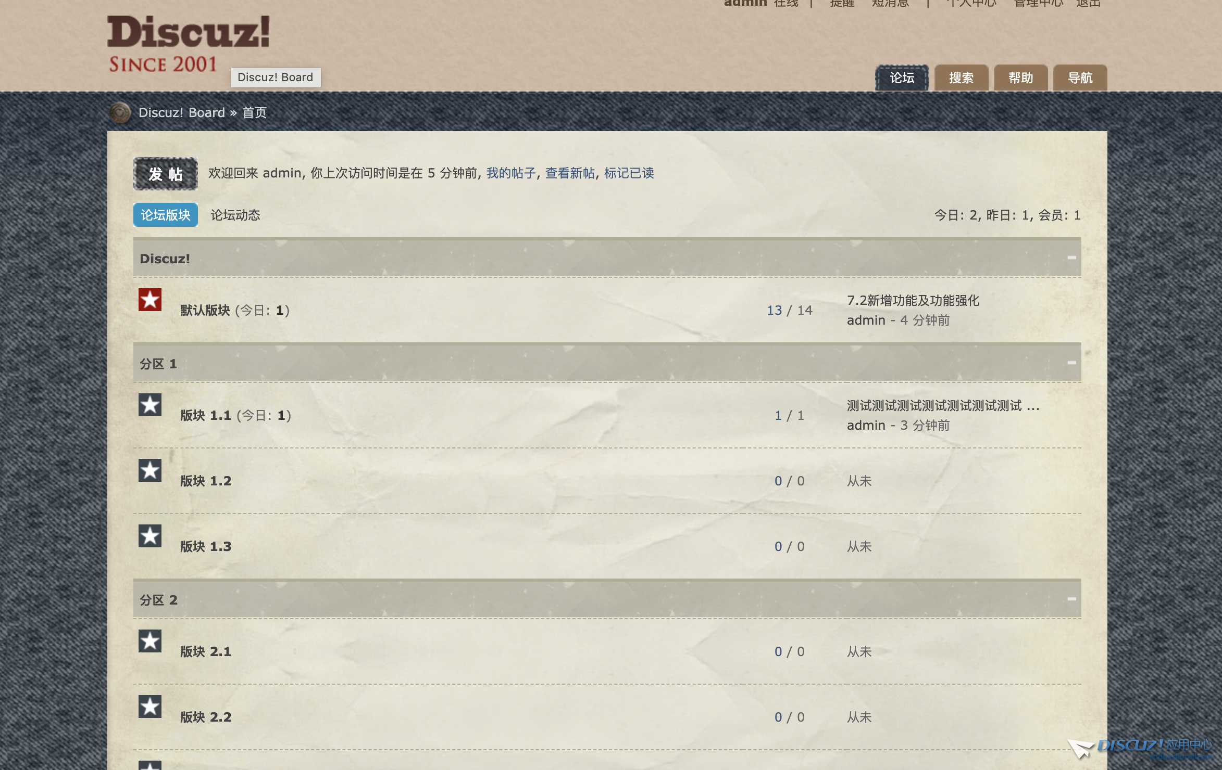
Task: Switch to the 论坛版块 tab
Action: click(166, 215)
